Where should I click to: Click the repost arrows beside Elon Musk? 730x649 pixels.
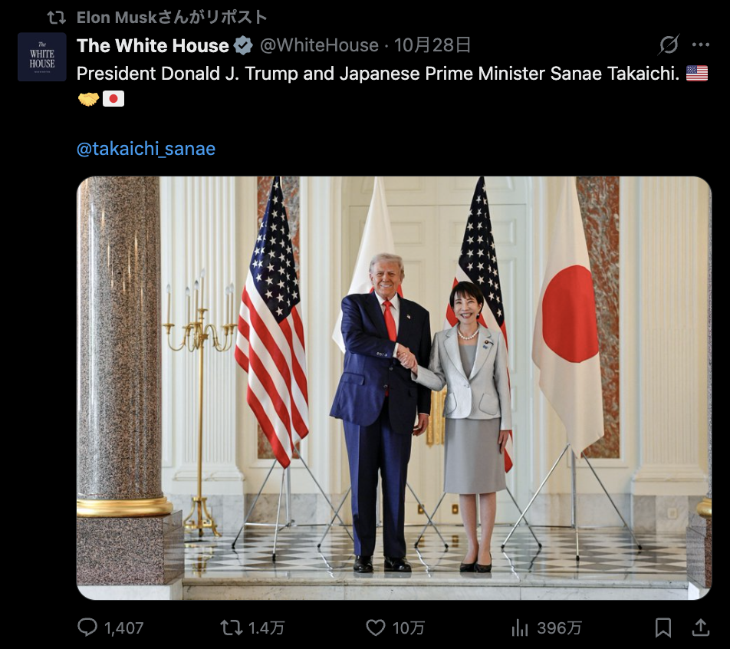click(57, 18)
